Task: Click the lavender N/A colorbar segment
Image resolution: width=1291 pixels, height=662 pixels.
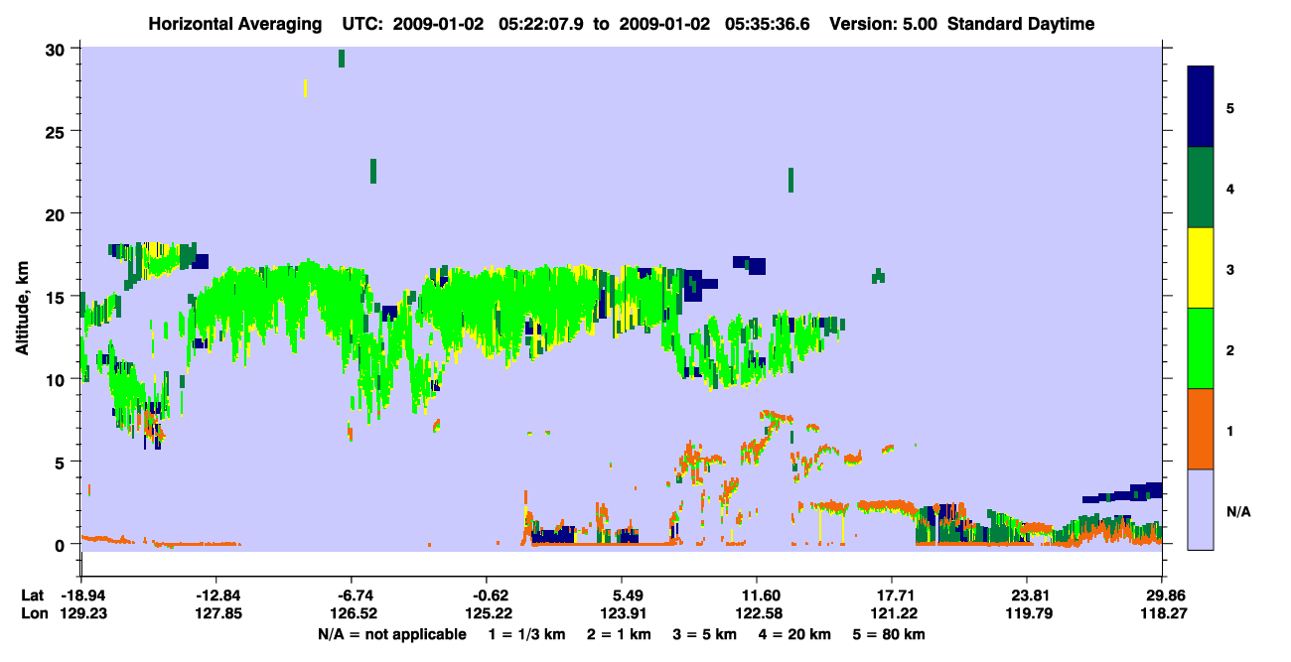Action: point(1201,509)
